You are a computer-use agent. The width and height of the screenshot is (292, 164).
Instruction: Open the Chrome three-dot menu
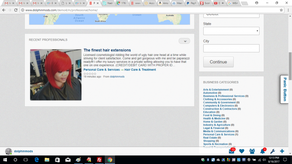(288, 10)
